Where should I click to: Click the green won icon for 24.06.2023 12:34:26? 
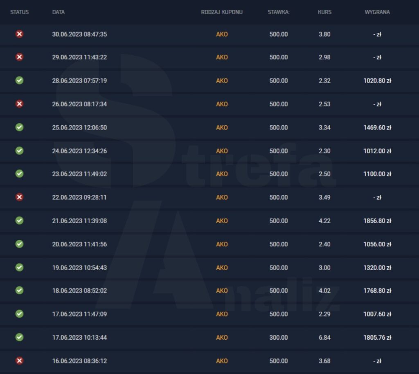point(19,151)
